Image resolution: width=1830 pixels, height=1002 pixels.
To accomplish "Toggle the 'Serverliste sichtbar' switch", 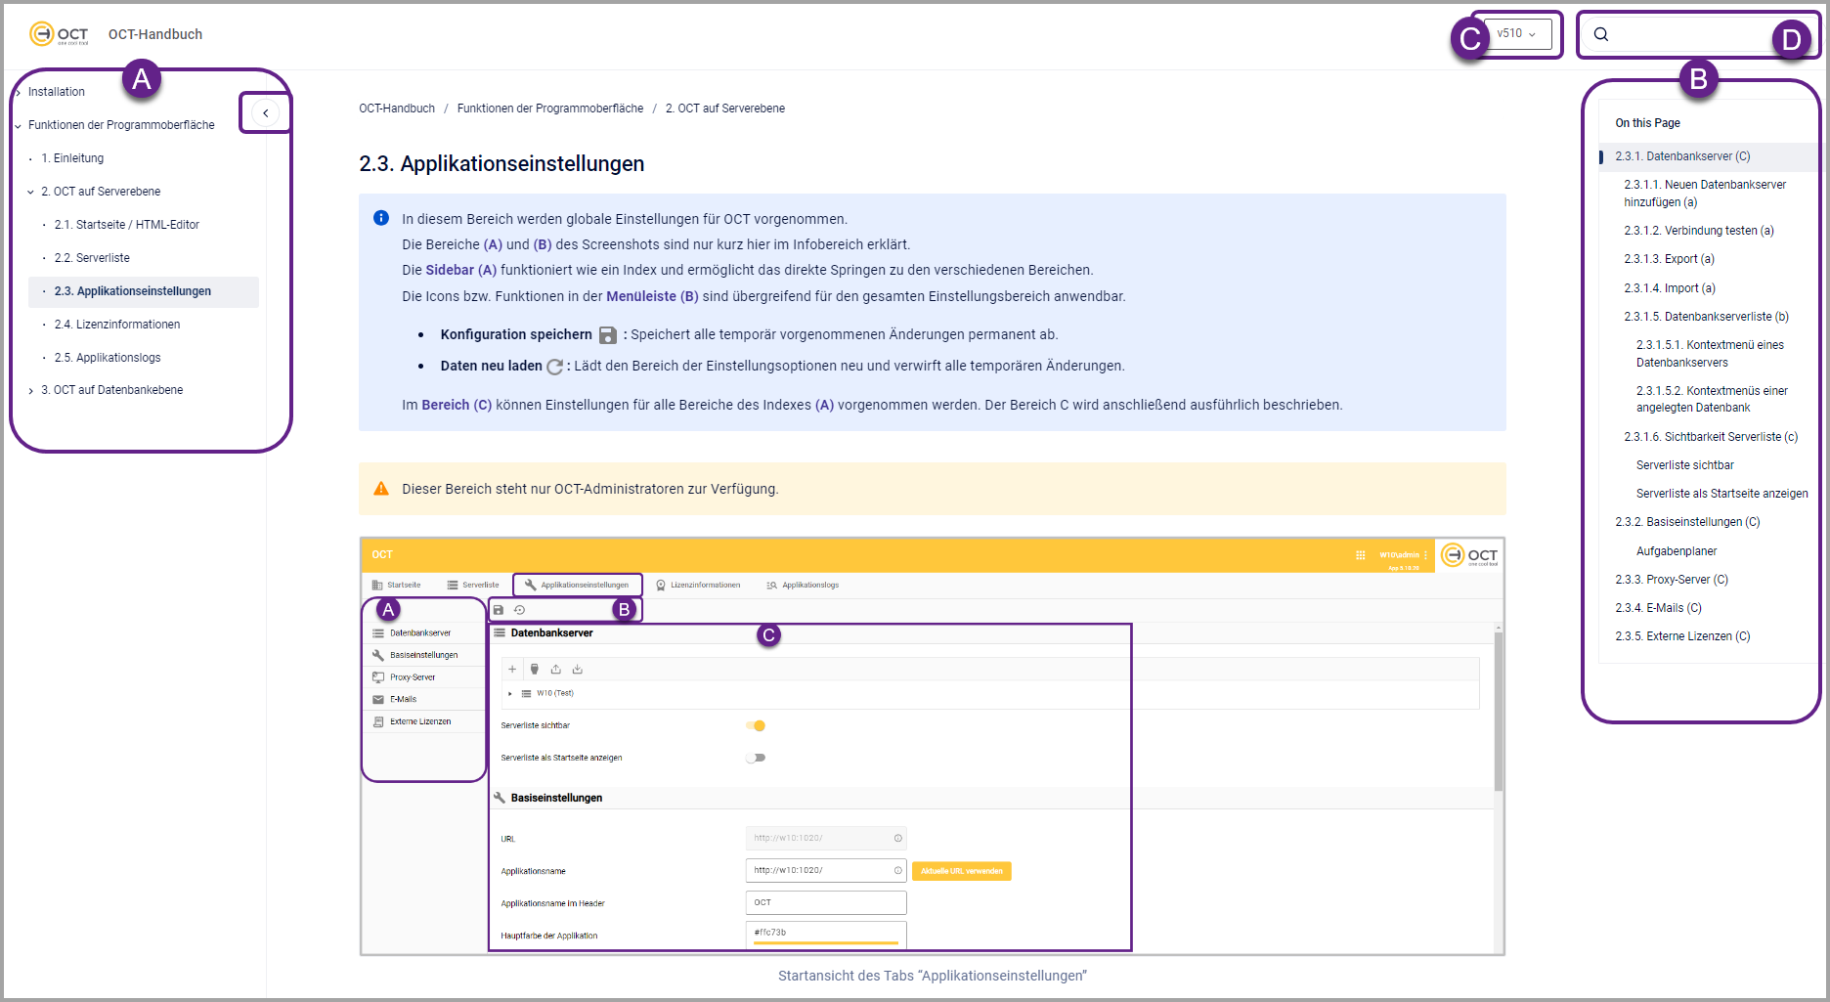I will tap(756, 725).
